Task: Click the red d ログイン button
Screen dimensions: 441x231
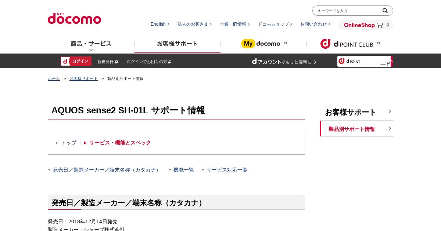Action: click(x=76, y=61)
